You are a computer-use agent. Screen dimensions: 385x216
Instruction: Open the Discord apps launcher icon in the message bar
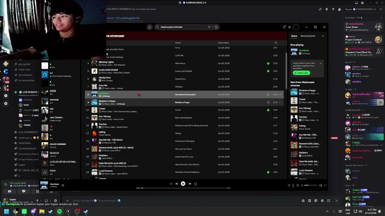point(328,201)
